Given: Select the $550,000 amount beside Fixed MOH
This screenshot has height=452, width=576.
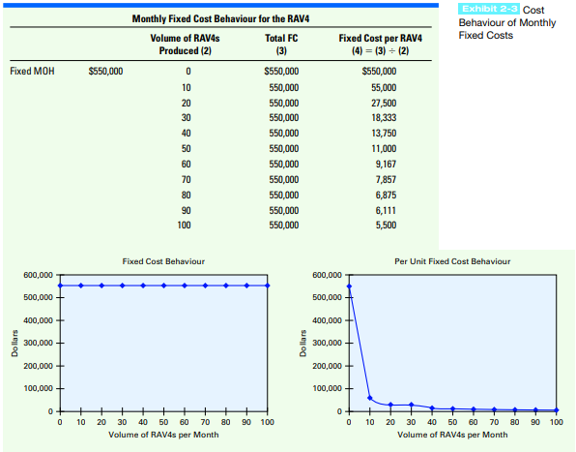Looking at the screenshot, I should coord(105,71).
